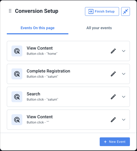The width and height of the screenshot is (137, 151).
Task: Expand the last View Content event chevron
Action: [124, 120]
